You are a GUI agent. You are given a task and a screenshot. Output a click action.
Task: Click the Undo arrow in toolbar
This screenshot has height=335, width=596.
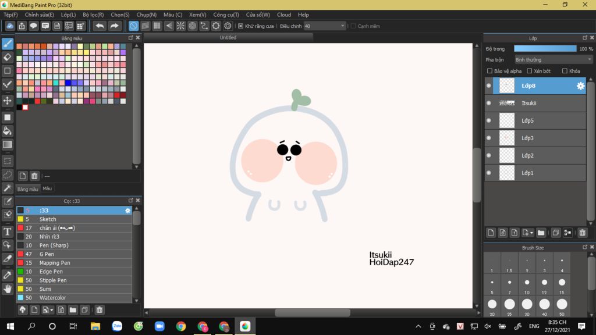[x=100, y=26]
